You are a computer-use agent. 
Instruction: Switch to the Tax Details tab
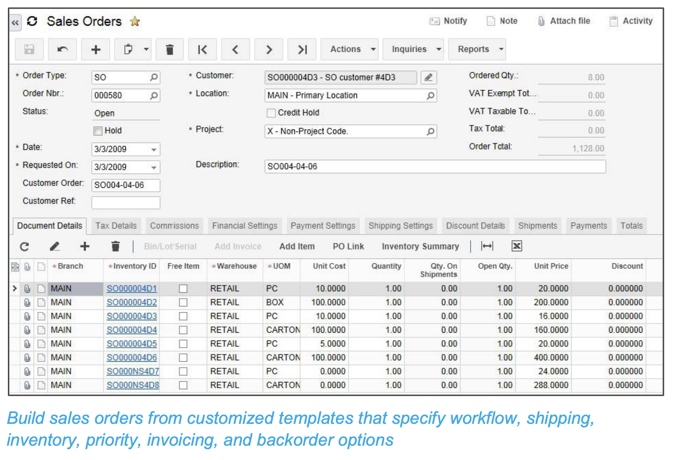pyautogui.click(x=116, y=226)
